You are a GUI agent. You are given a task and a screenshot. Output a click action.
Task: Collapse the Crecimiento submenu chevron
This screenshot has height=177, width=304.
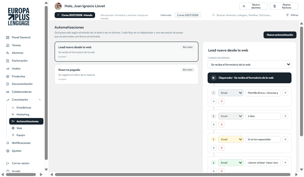click(x=40, y=100)
